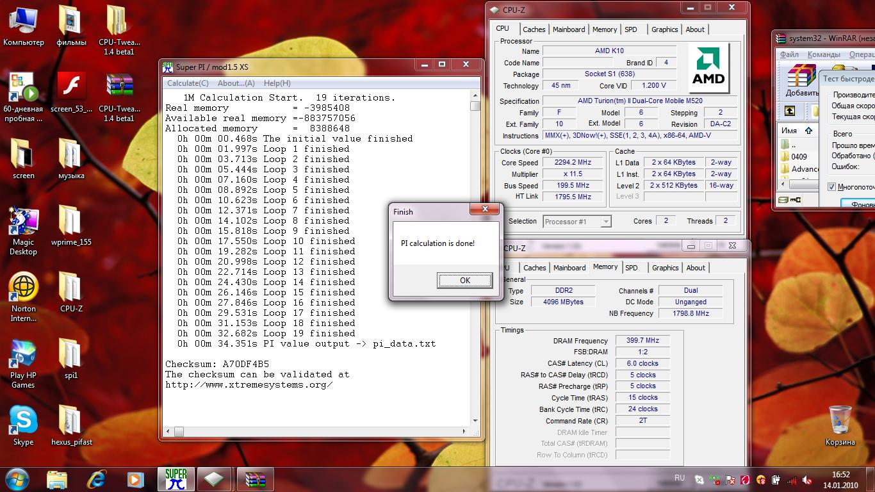Switch to Caches tab in top CPU-Z
The image size is (875, 492).
pos(534,29)
